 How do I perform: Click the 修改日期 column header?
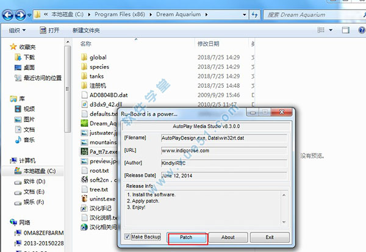[x=208, y=44]
